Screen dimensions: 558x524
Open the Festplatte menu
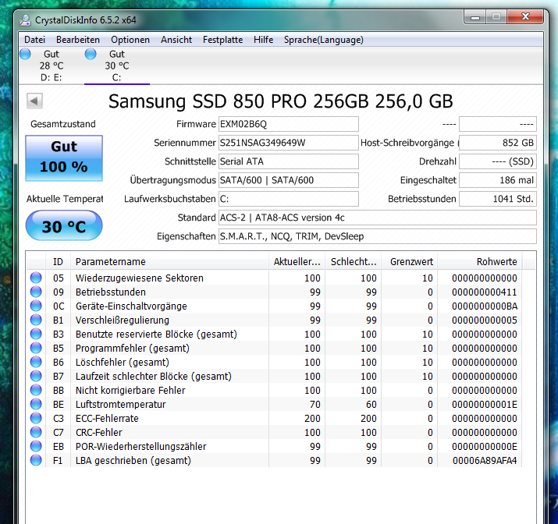(x=222, y=40)
